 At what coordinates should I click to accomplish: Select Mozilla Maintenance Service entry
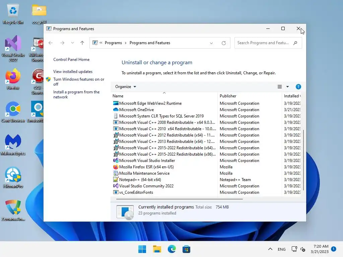click(x=206, y=173)
